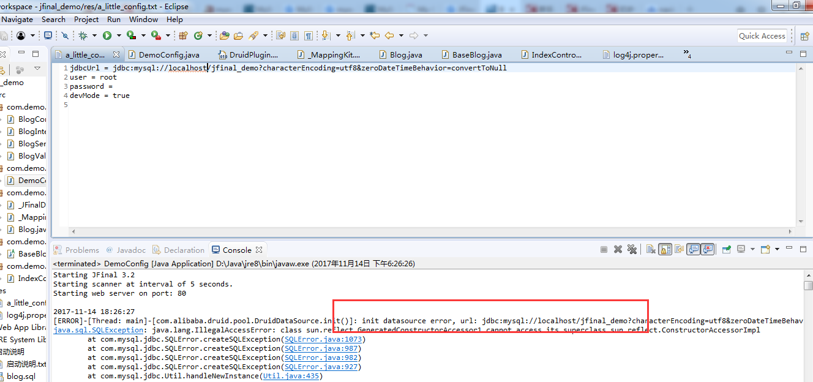813x382 pixels.
Task: Close the a_little_config.txt editor tab
Action: (x=116, y=54)
